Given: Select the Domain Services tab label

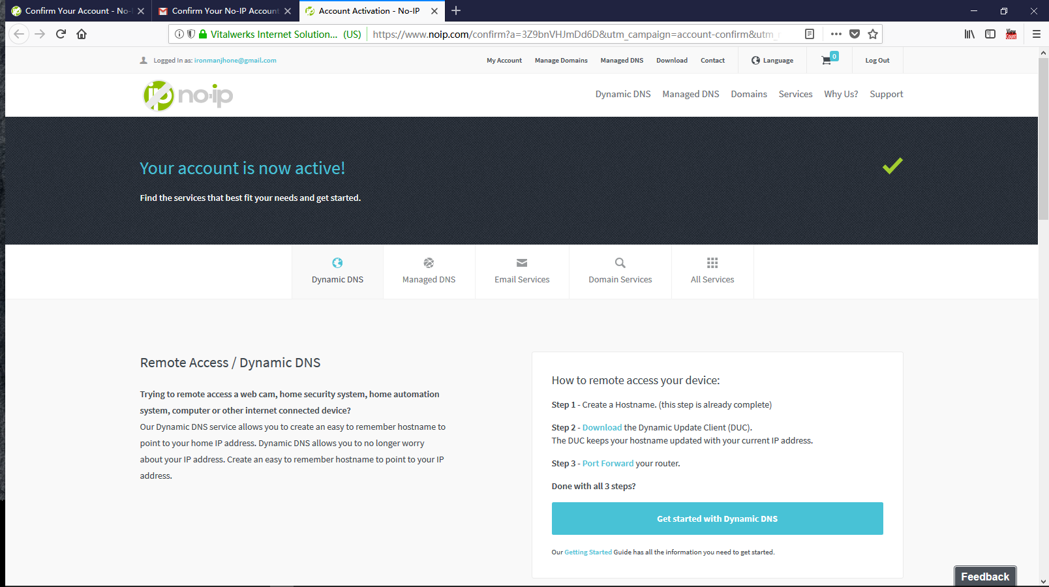Looking at the screenshot, I should [620, 279].
